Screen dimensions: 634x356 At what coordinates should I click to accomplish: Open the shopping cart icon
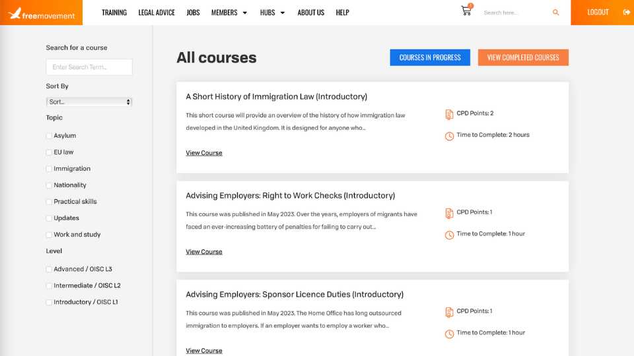click(466, 11)
